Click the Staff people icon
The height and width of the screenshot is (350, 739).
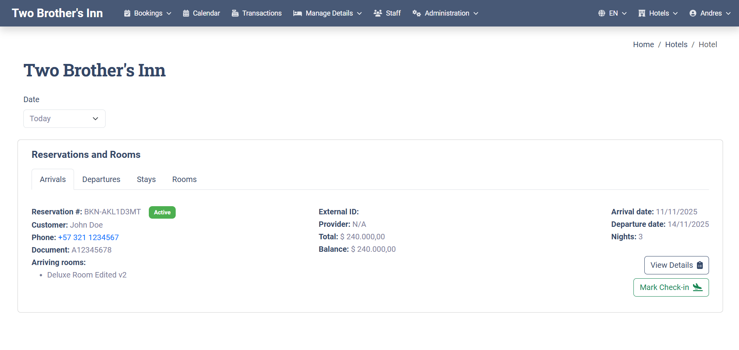click(378, 13)
